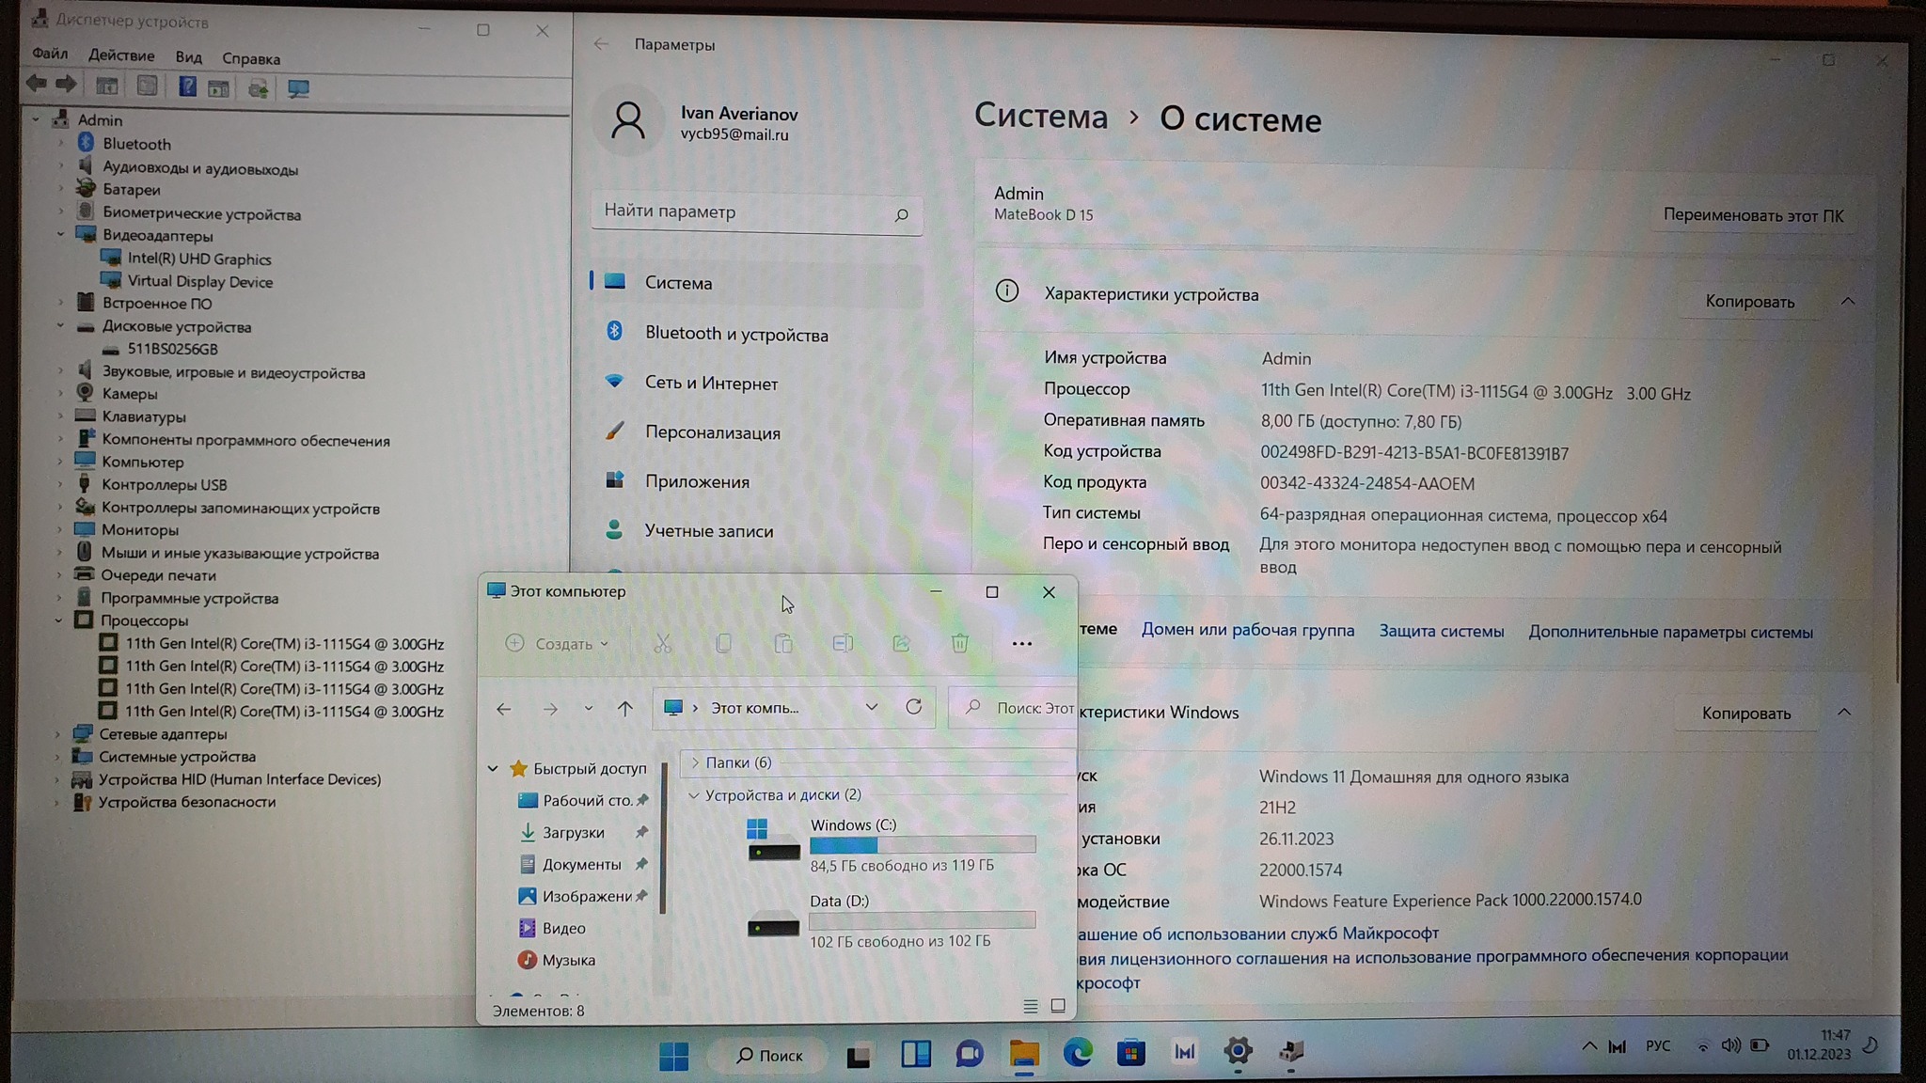Click the Найти параметр search field
The height and width of the screenshot is (1083, 1926).
tap(743, 212)
